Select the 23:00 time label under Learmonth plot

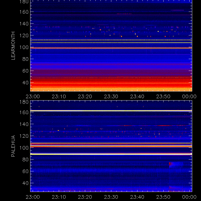33,96
